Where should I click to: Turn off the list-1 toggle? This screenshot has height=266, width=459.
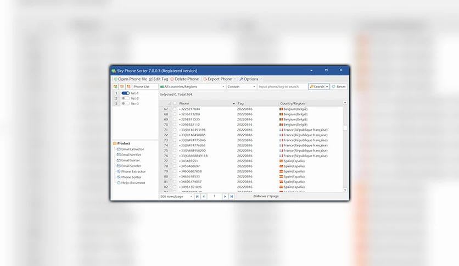tap(126, 93)
